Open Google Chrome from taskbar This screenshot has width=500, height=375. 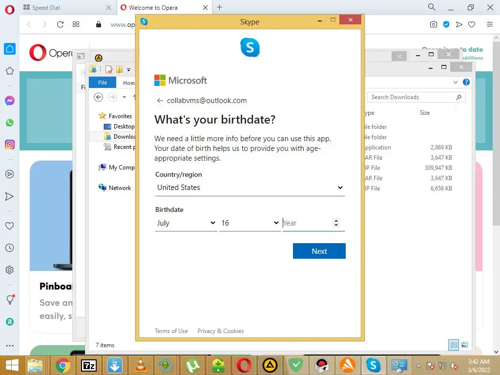click(63, 365)
